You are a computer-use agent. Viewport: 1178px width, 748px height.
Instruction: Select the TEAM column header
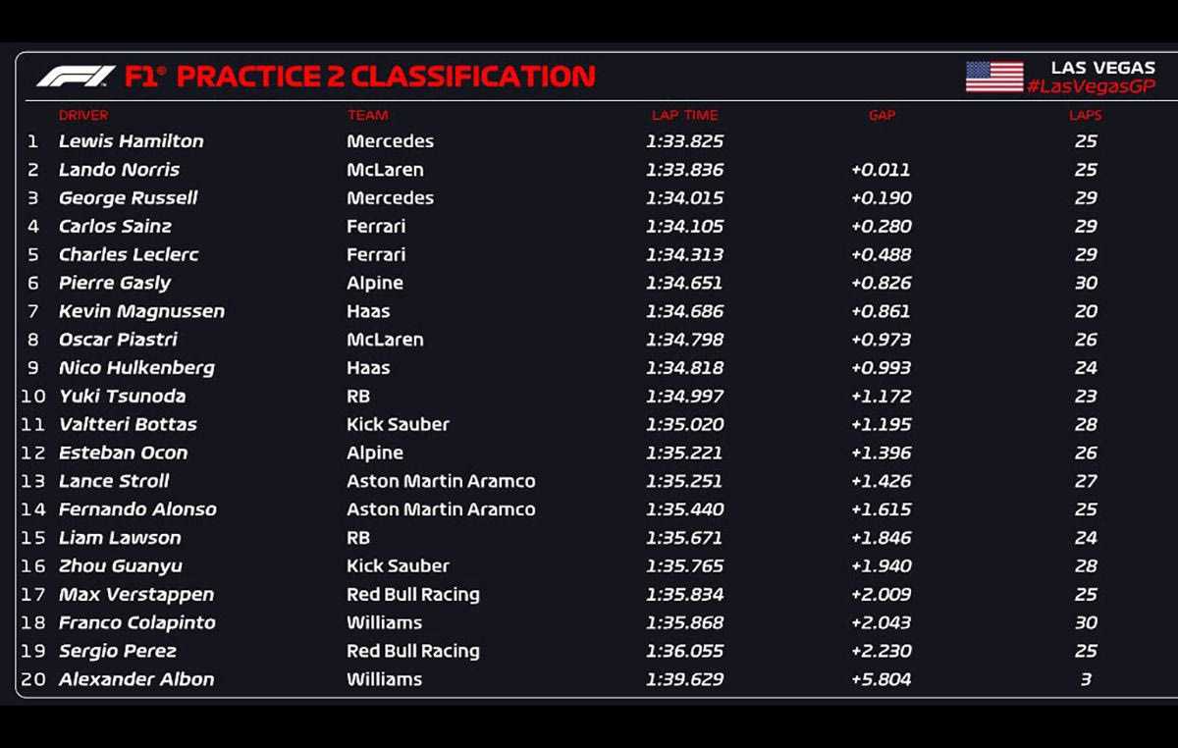367,115
